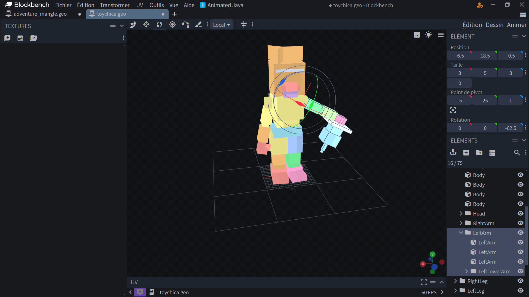Open the viewport hamburger menu
This screenshot has width=529, height=297.
point(441,35)
